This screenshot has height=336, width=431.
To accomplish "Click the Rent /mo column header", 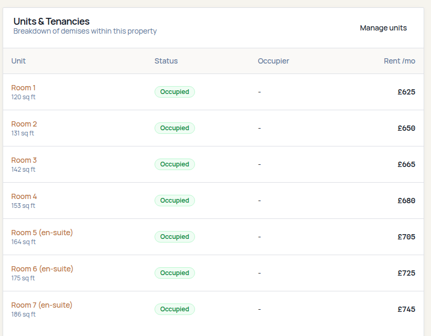I will pos(399,61).
